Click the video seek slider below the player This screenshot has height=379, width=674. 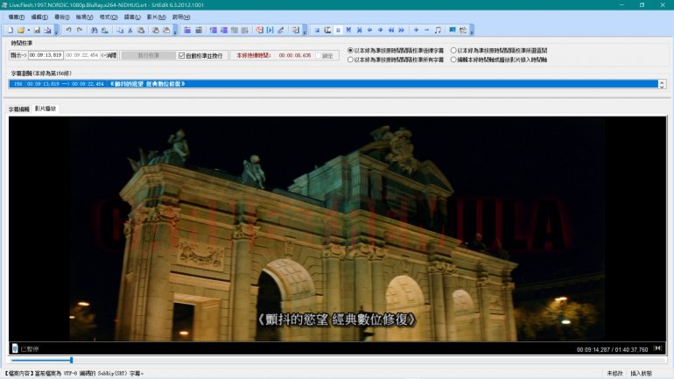pyautogui.click(x=72, y=360)
